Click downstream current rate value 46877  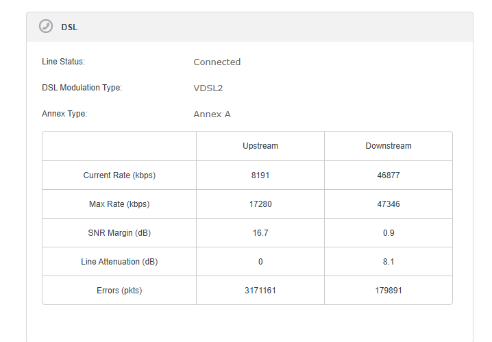389,175
